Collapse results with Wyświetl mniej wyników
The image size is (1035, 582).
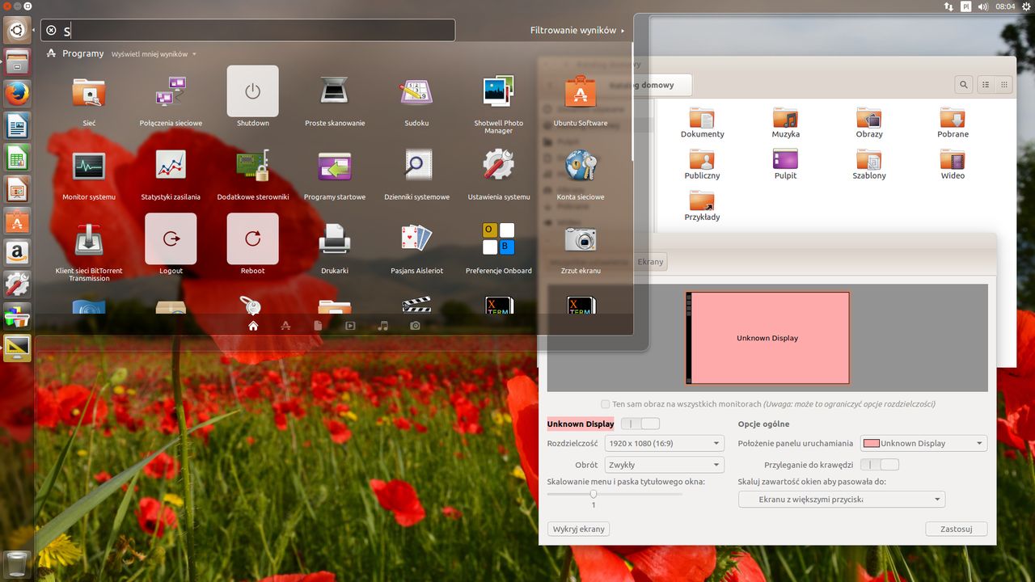click(x=154, y=54)
